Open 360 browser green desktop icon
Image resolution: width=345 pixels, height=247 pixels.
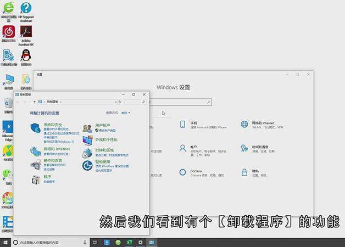point(9,12)
